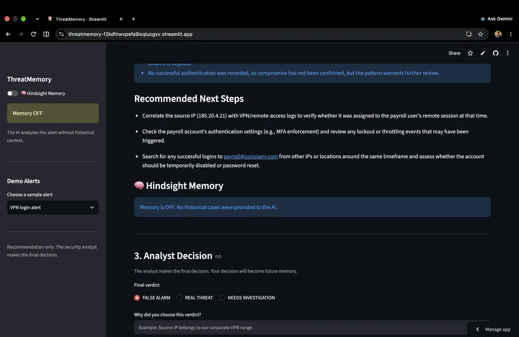The width and height of the screenshot is (519, 337).
Task: Bookmark this page with the star icon
Action: [x=481, y=34]
